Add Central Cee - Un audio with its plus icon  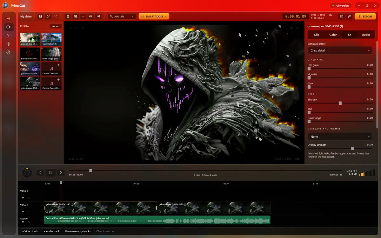point(58,65)
